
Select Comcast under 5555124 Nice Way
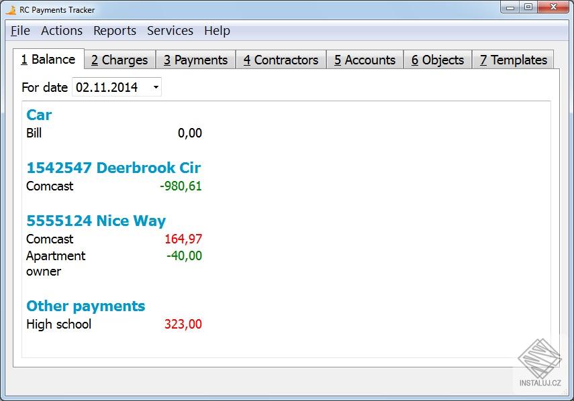50,239
